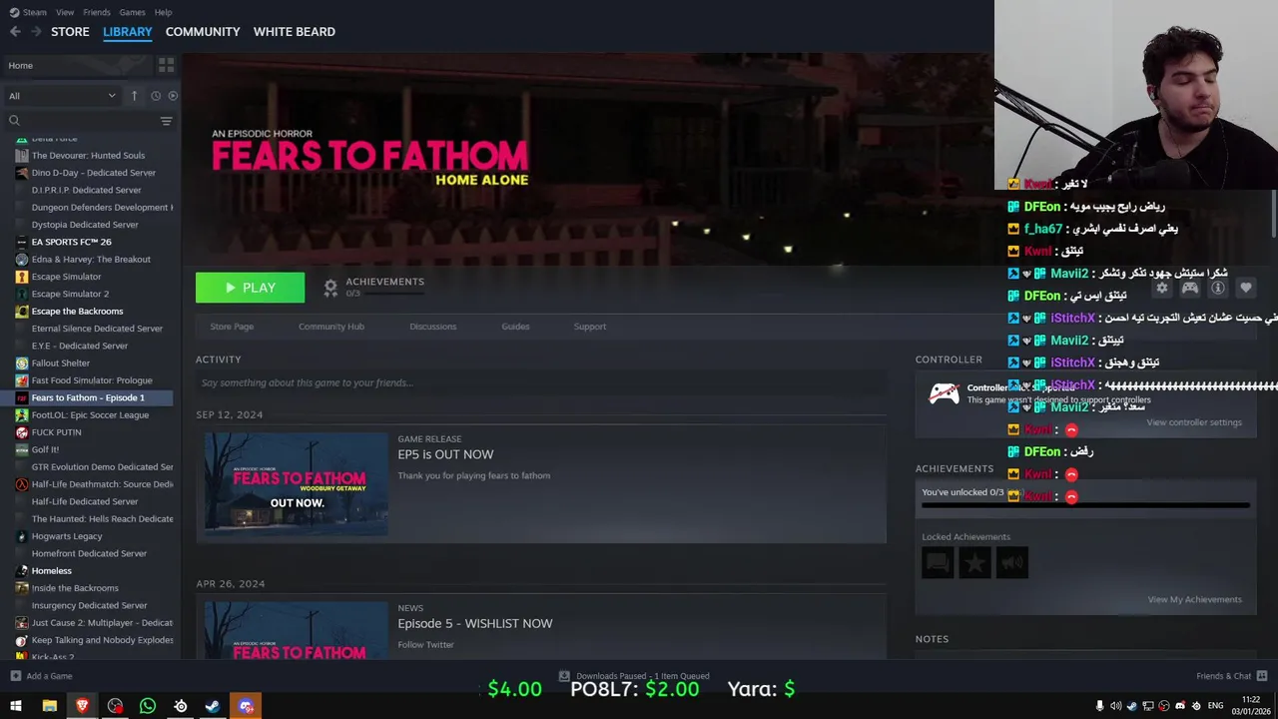Viewport: 1278px width, 719px height.
Task: Click the Home library button
Action: 77,65
